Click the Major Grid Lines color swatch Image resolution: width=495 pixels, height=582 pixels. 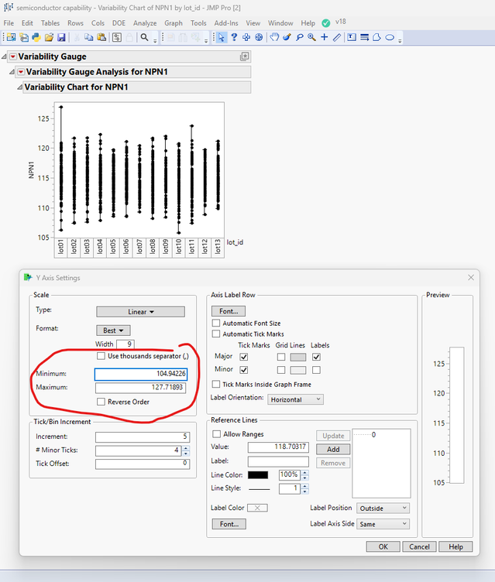tap(298, 357)
